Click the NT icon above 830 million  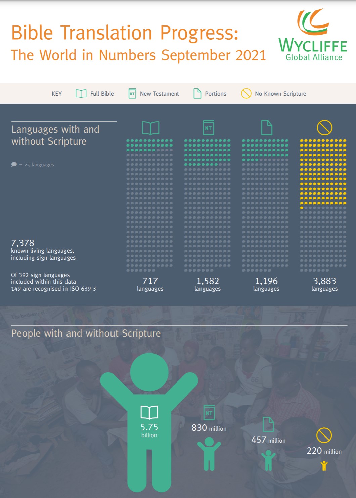pyautogui.click(x=209, y=413)
